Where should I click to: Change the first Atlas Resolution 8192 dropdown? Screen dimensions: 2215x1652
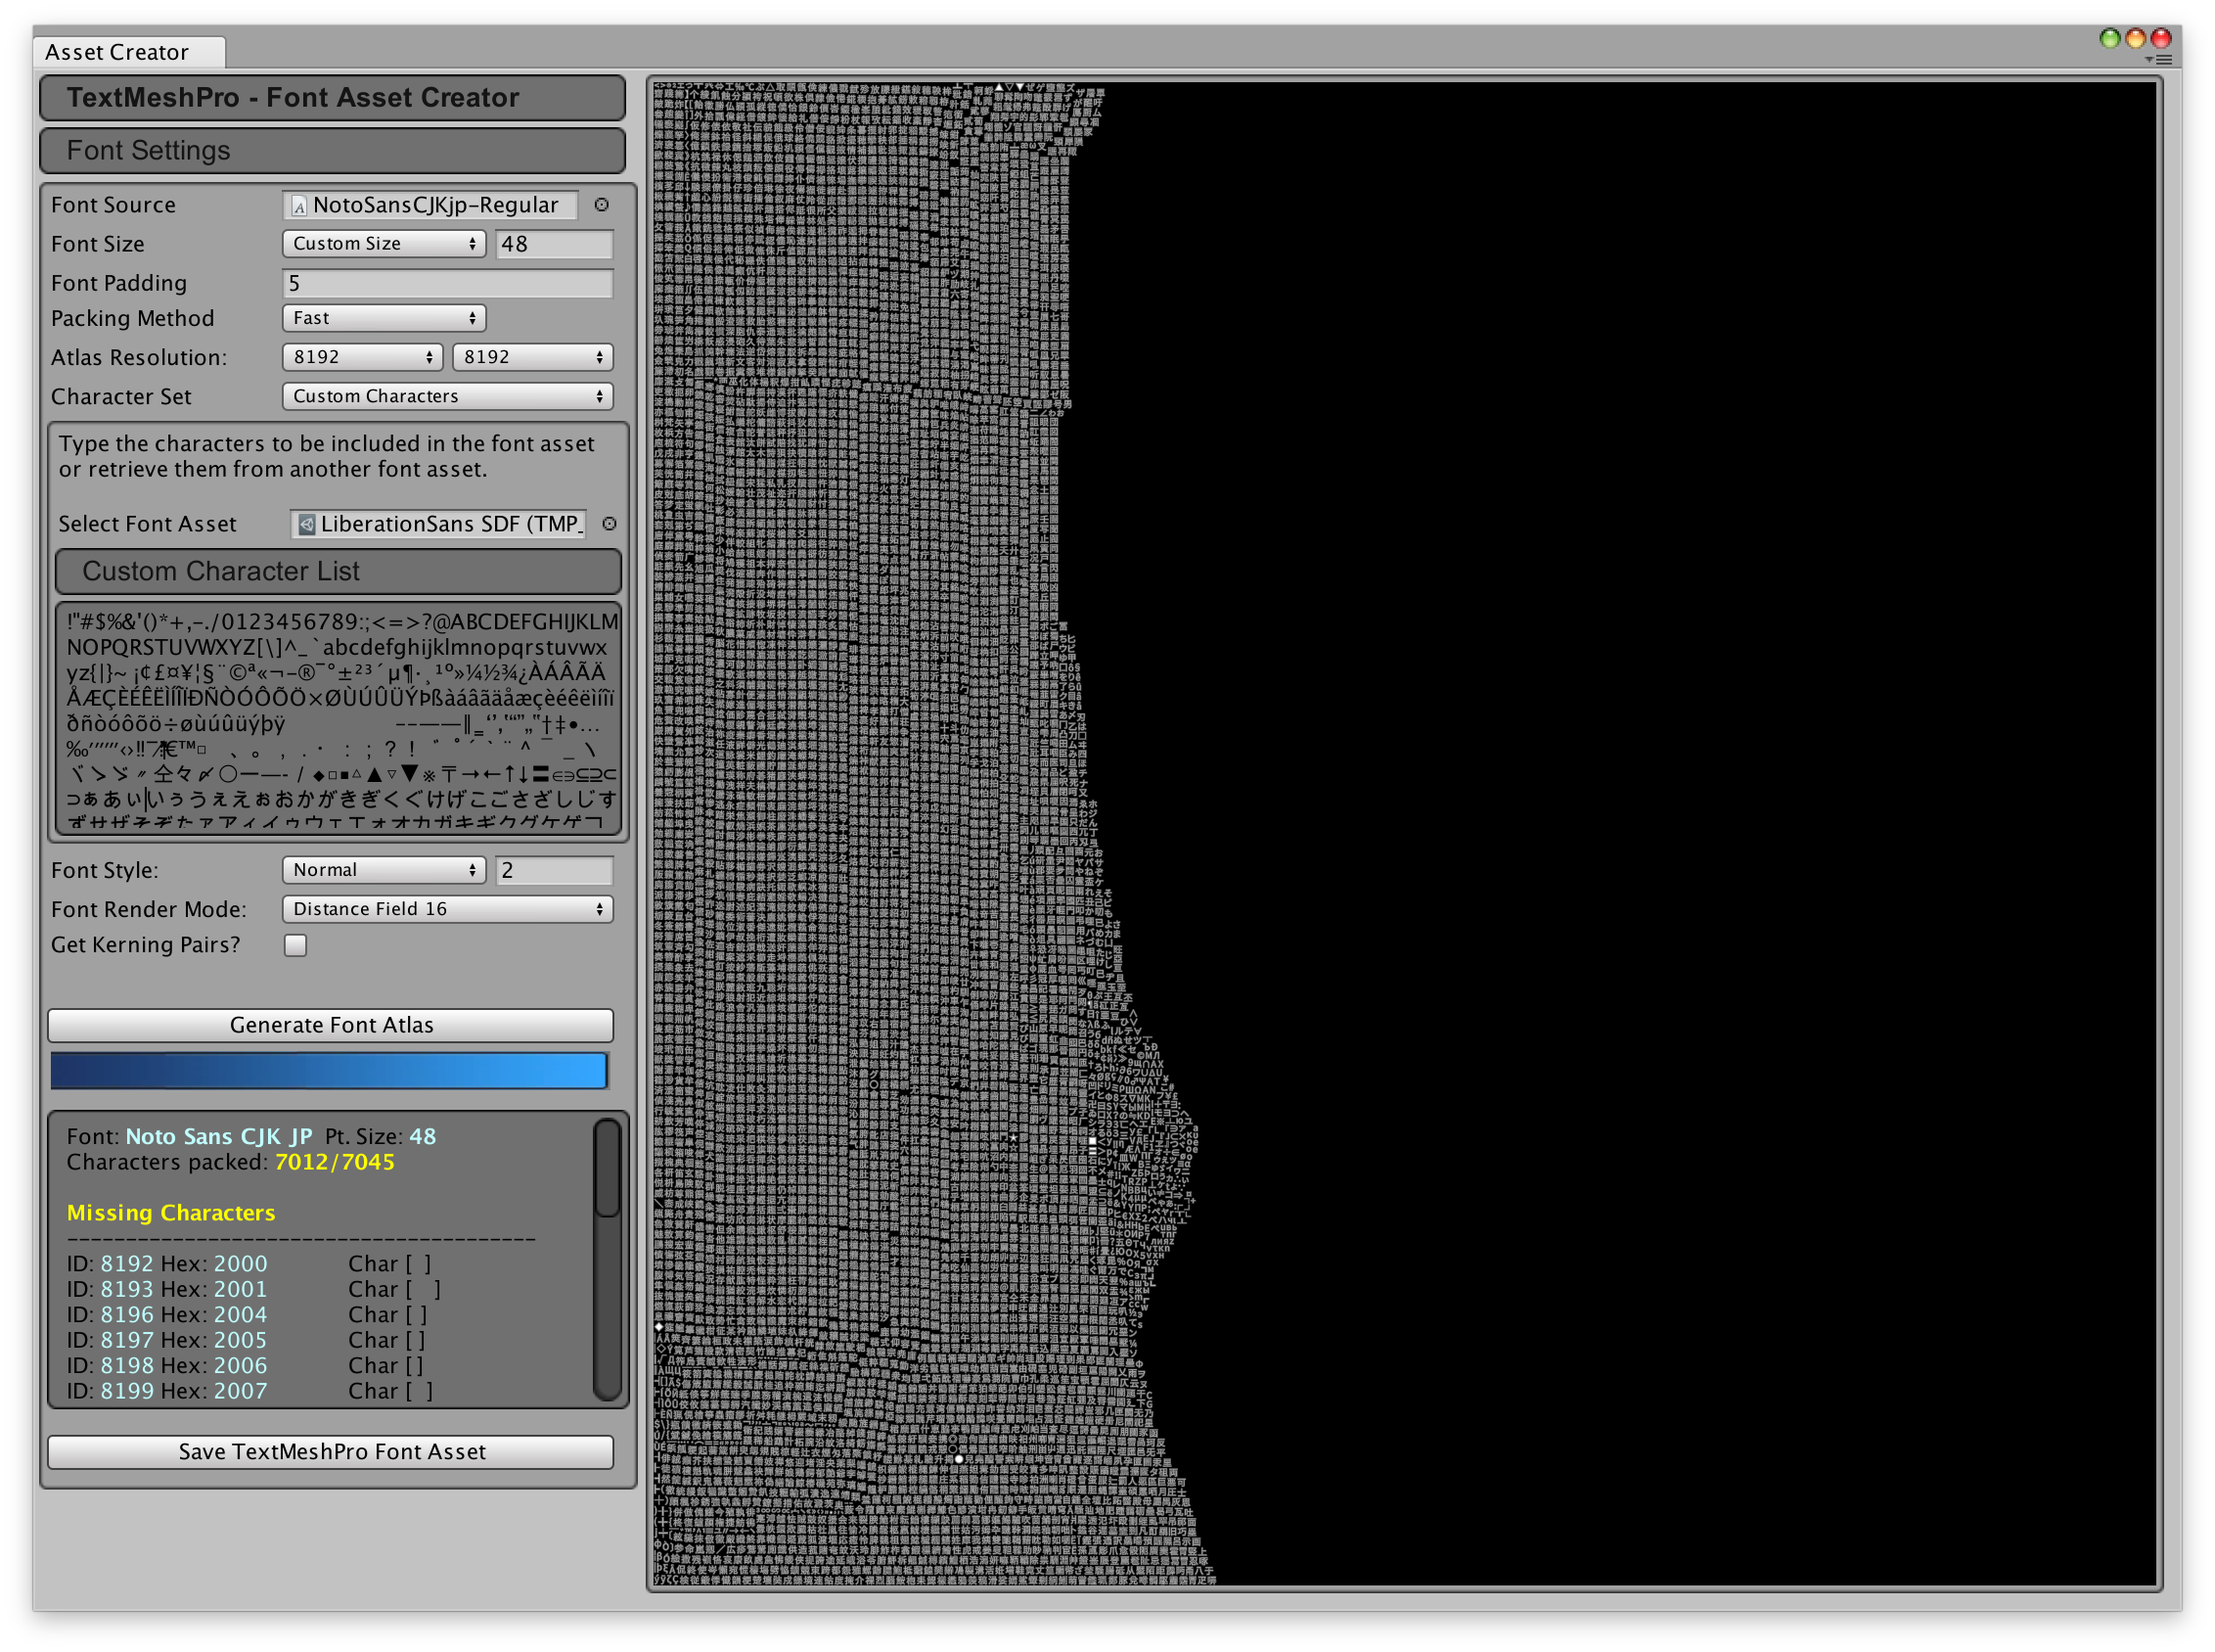click(x=362, y=357)
